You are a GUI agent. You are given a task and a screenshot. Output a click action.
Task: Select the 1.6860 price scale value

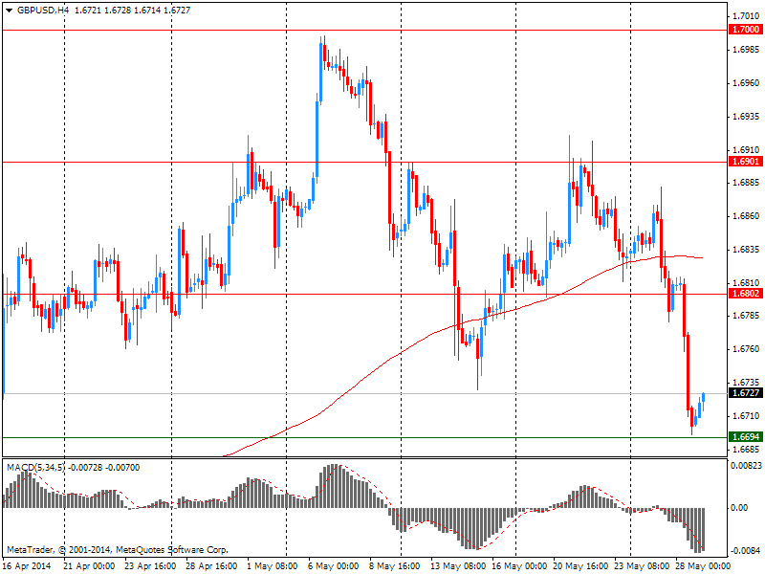(x=746, y=216)
